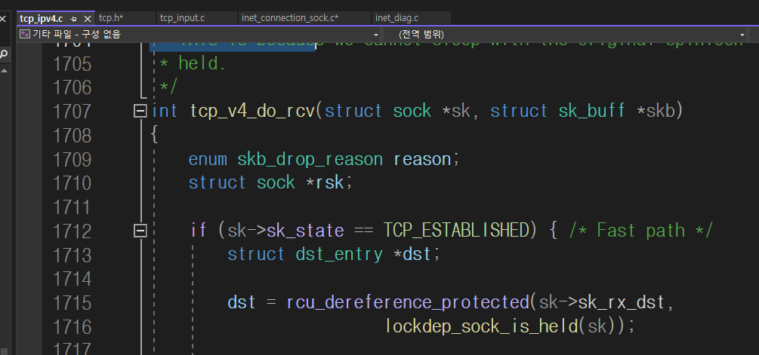
Task: Collapse the tcp_v4_do_rcv function block
Action: 139,112
